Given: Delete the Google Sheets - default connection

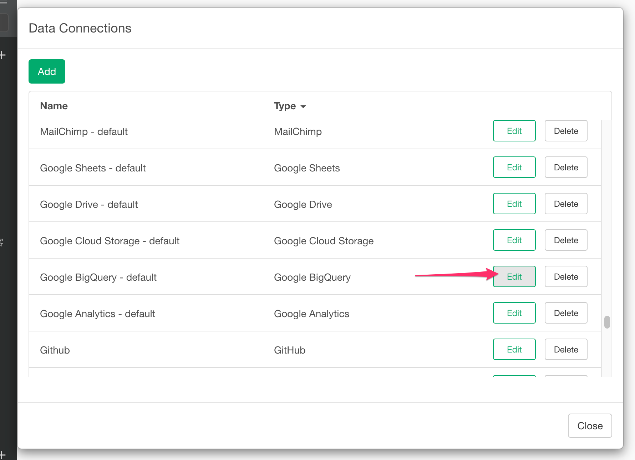Looking at the screenshot, I should pyautogui.click(x=566, y=167).
